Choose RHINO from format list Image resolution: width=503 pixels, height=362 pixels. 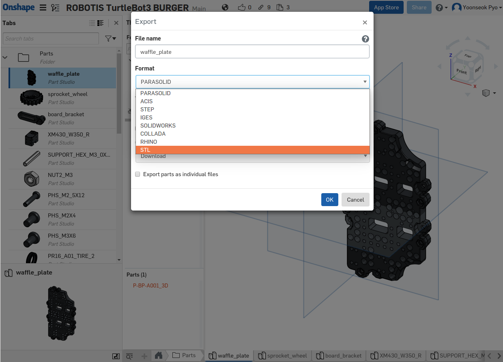252,142
